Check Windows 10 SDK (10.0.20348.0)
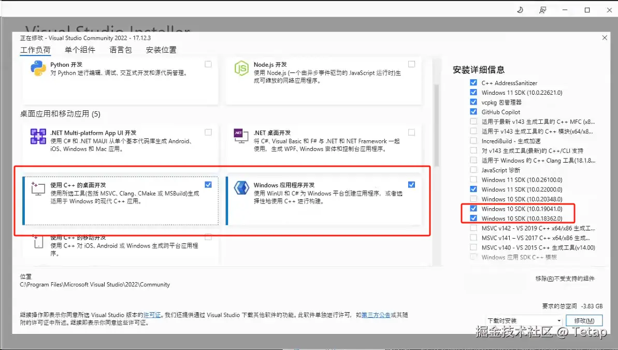The width and height of the screenshot is (618, 350). (x=473, y=199)
